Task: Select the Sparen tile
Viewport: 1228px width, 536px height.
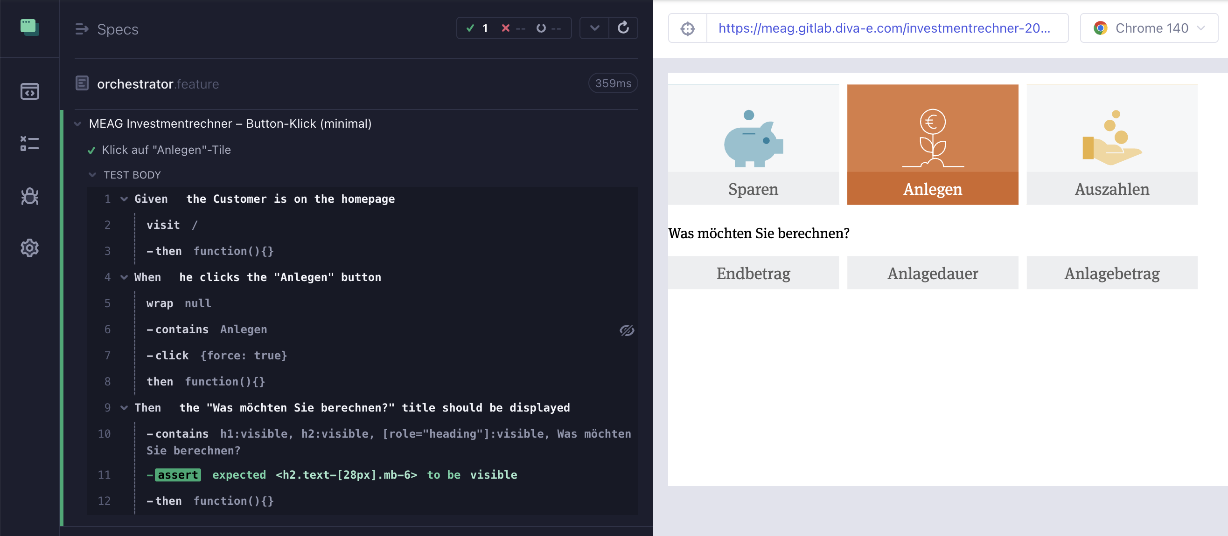Action: point(753,144)
